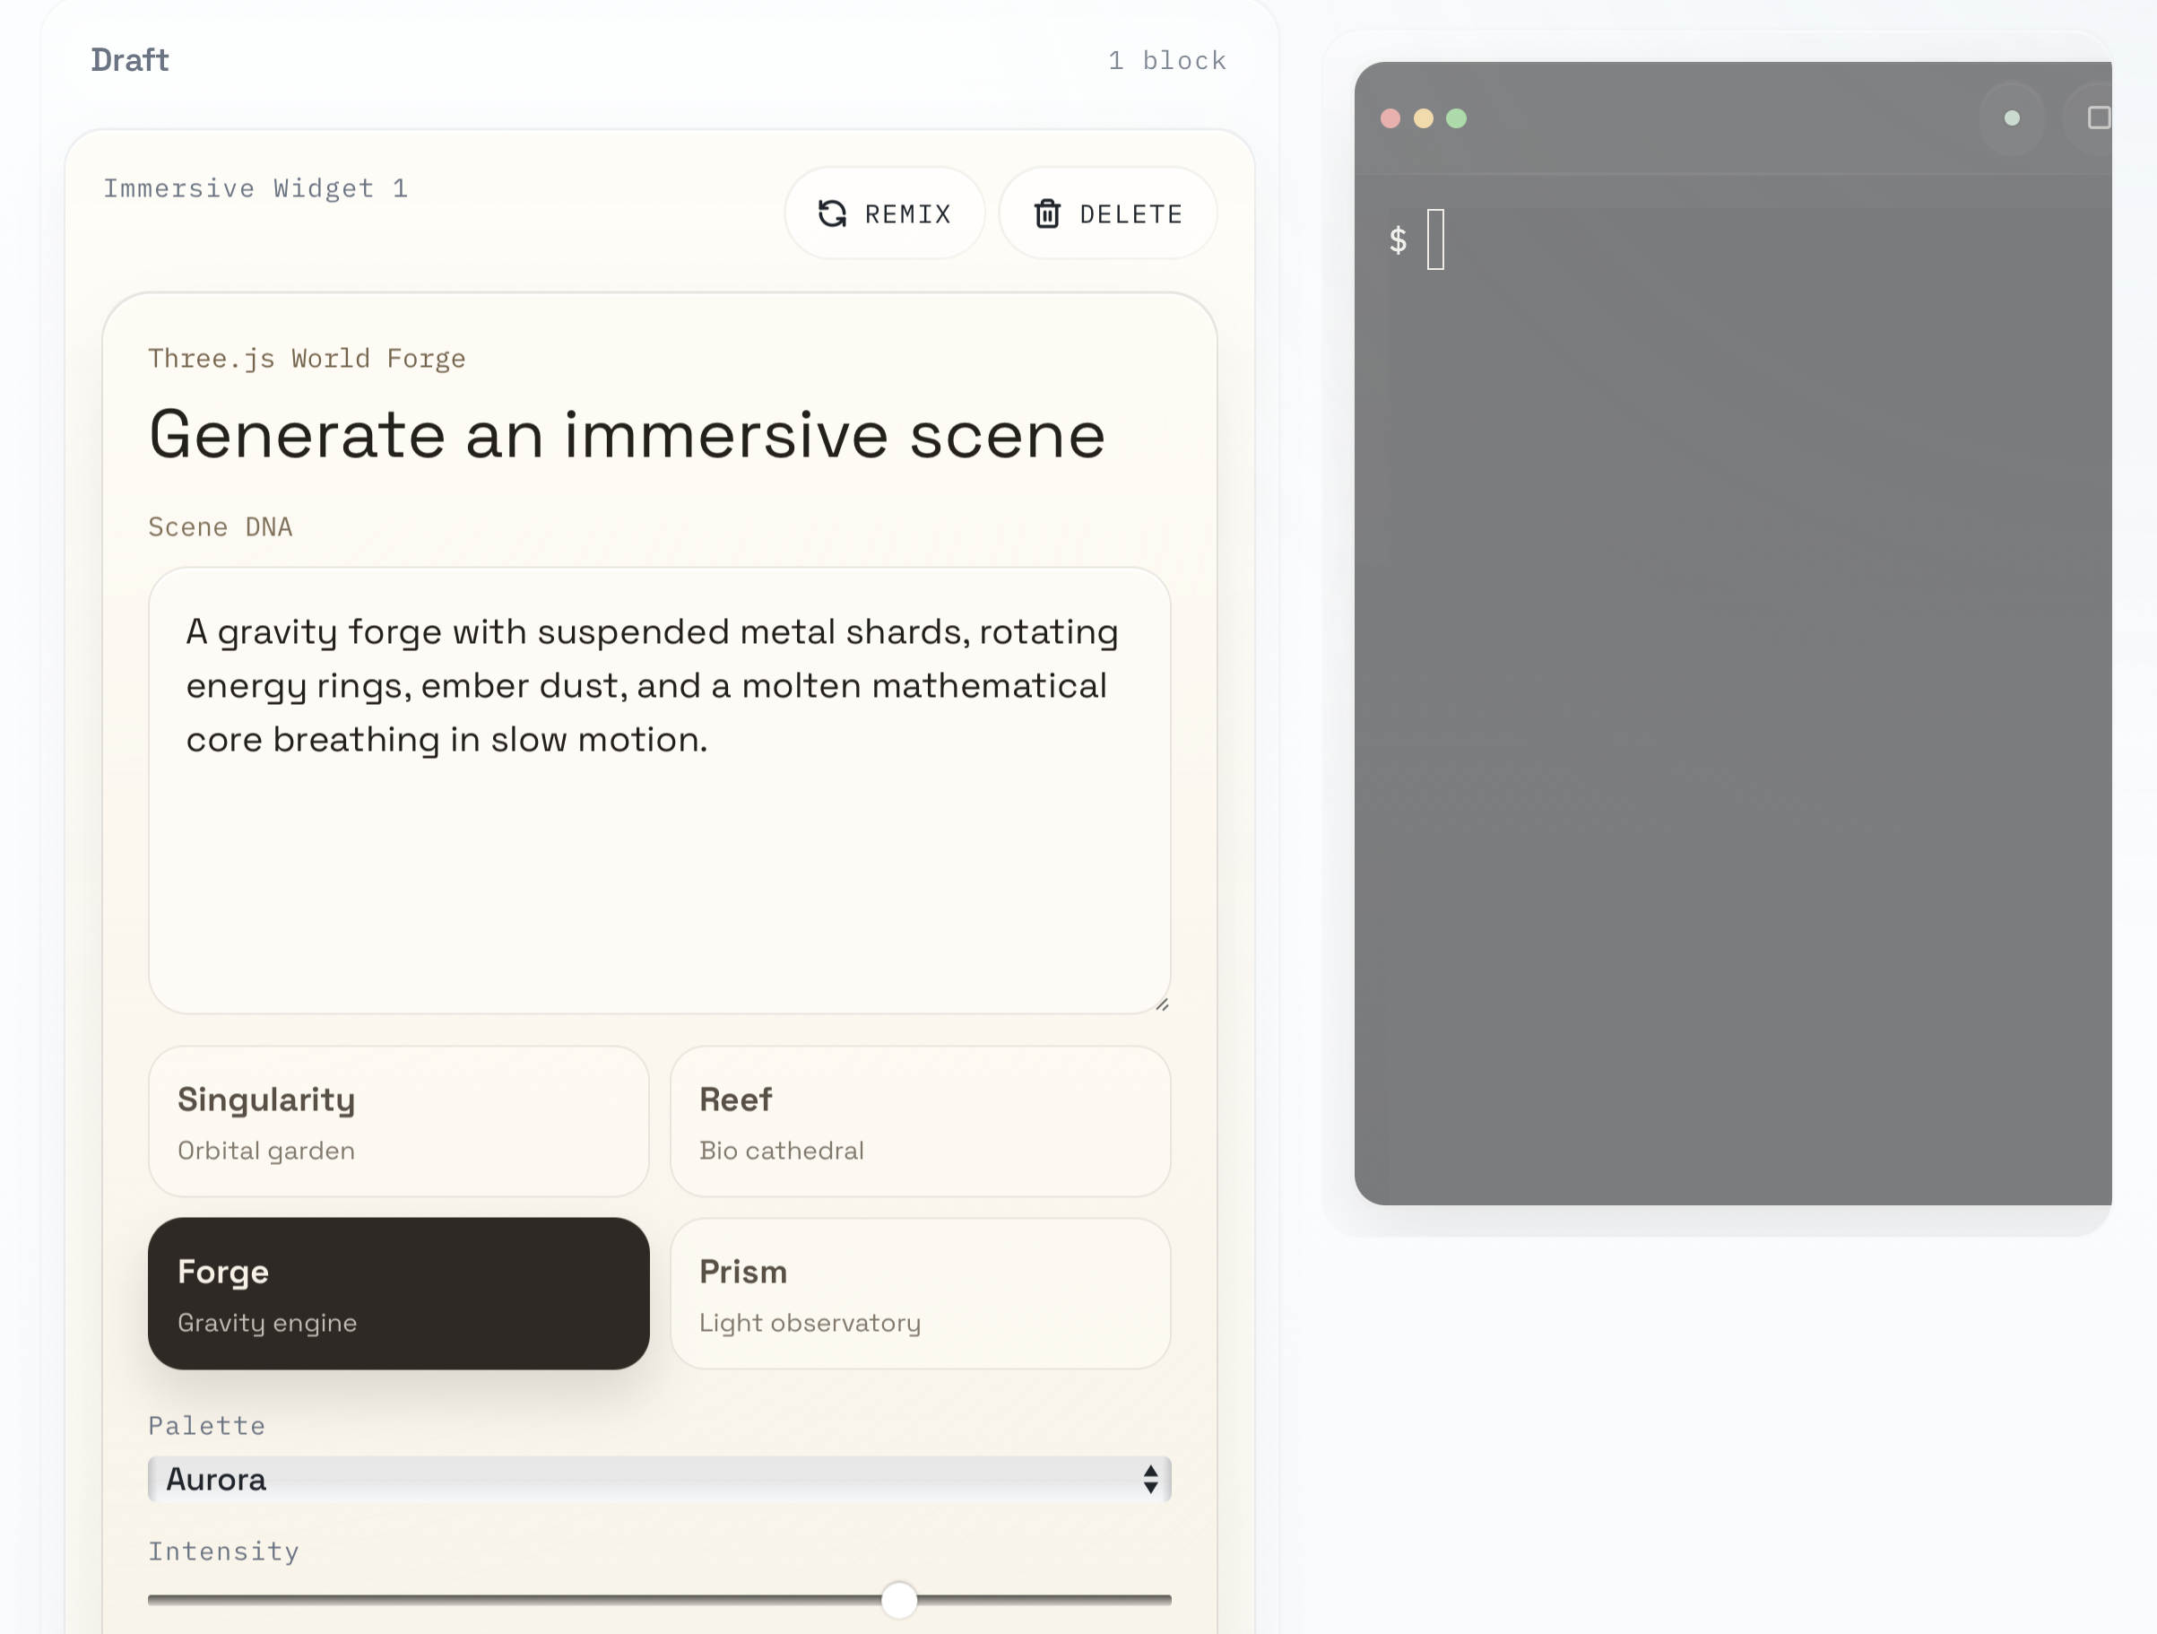Click the REMIX button
Image resolution: width=2157 pixels, height=1634 pixels.
coord(885,213)
